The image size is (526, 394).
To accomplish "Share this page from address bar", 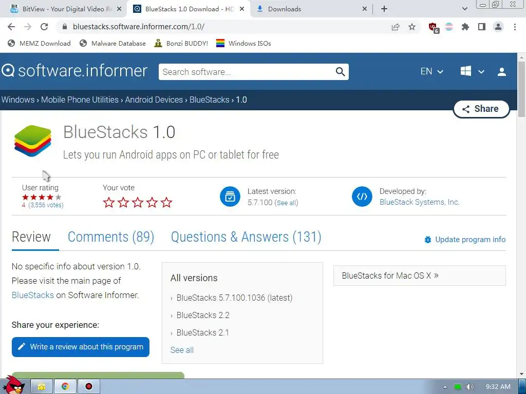I will 396,27.
